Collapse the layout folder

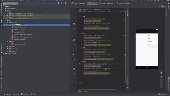[x=8, y=42]
